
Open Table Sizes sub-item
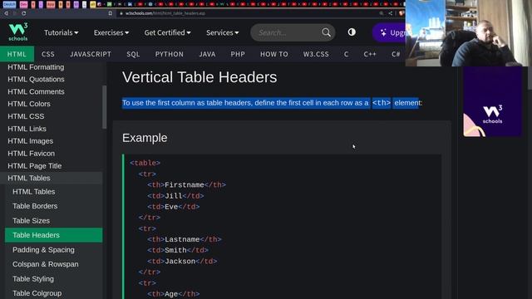[x=32, y=221]
